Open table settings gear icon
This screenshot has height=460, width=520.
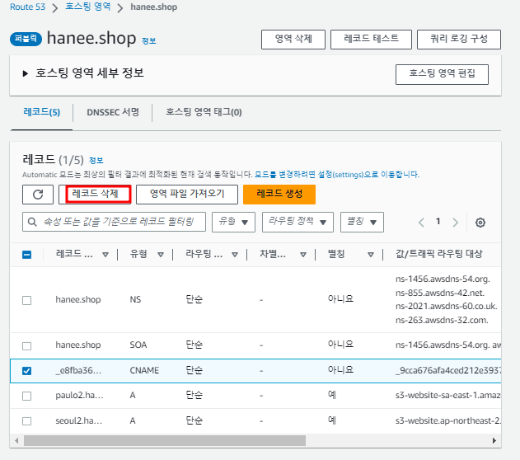tap(480, 223)
